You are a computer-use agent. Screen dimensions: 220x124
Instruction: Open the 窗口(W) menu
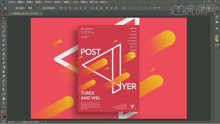[94, 2]
